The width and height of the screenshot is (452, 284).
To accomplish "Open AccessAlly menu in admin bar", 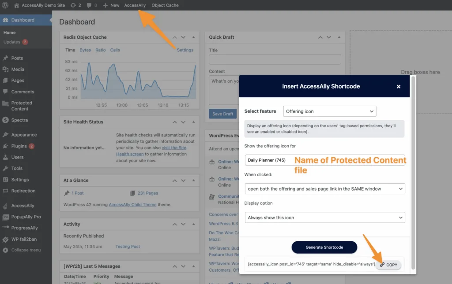I will pyautogui.click(x=135, y=5).
